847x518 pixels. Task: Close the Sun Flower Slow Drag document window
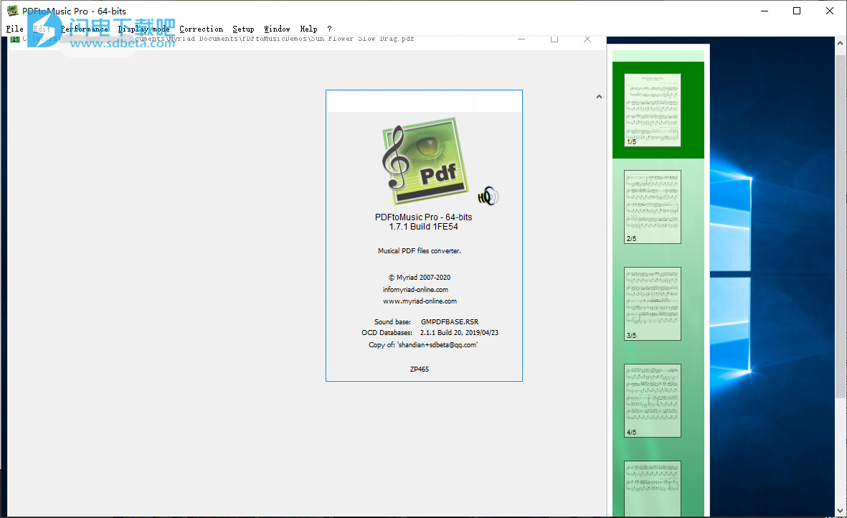pyautogui.click(x=587, y=39)
